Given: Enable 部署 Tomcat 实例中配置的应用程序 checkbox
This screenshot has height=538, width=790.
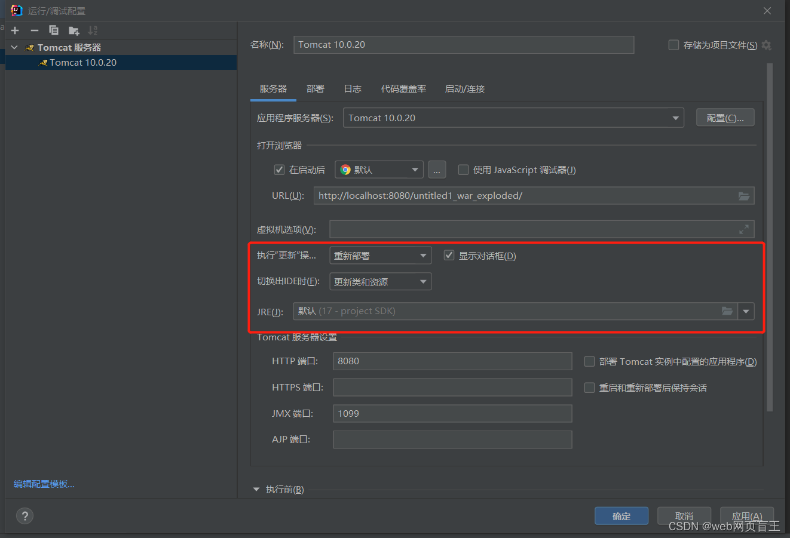Looking at the screenshot, I should 589,361.
